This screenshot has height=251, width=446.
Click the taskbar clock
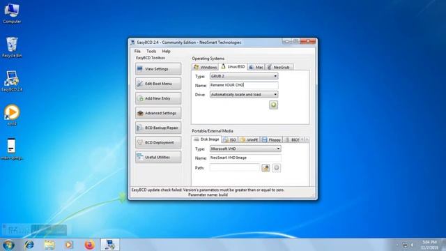(x=429, y=245)
